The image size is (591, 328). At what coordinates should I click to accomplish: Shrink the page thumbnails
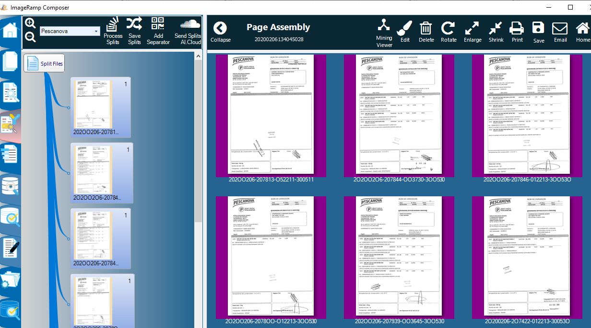[496, 32]
